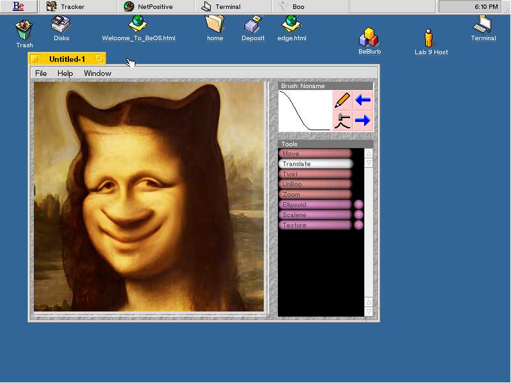The height and width of the screenshot is (383, 511).
Task: Select the pencil brush icon
Action: (x=342, y=100)
